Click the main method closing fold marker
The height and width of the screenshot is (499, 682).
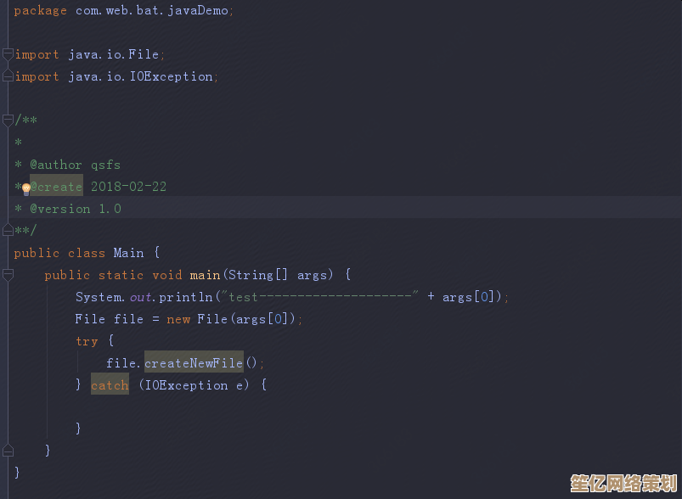coord(8,450)
